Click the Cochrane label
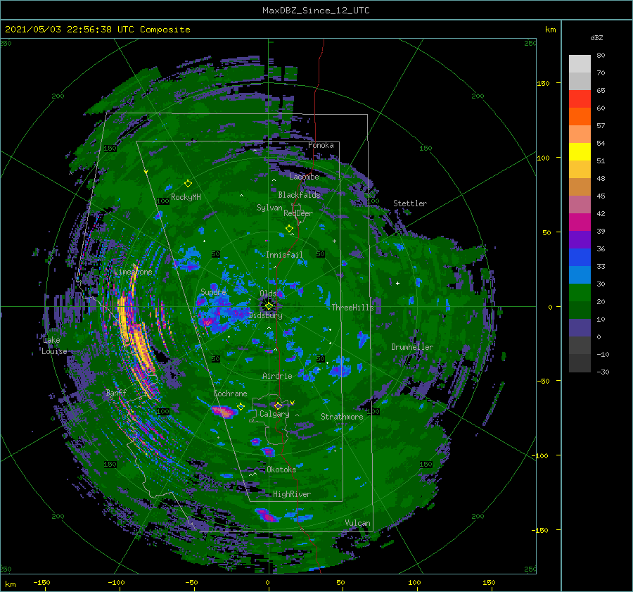The height and width of the screenshot is (592, 633). point(230,393)
